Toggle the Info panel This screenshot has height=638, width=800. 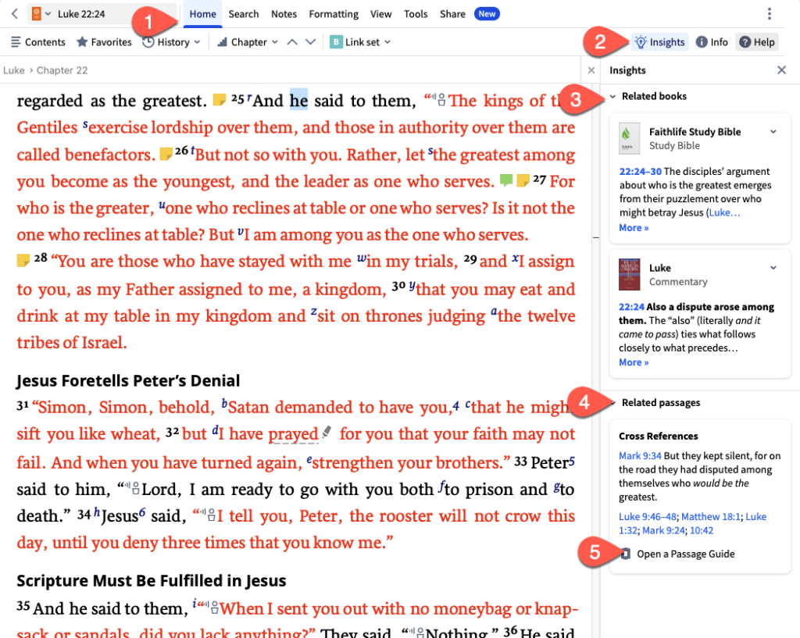pos(712,42)
